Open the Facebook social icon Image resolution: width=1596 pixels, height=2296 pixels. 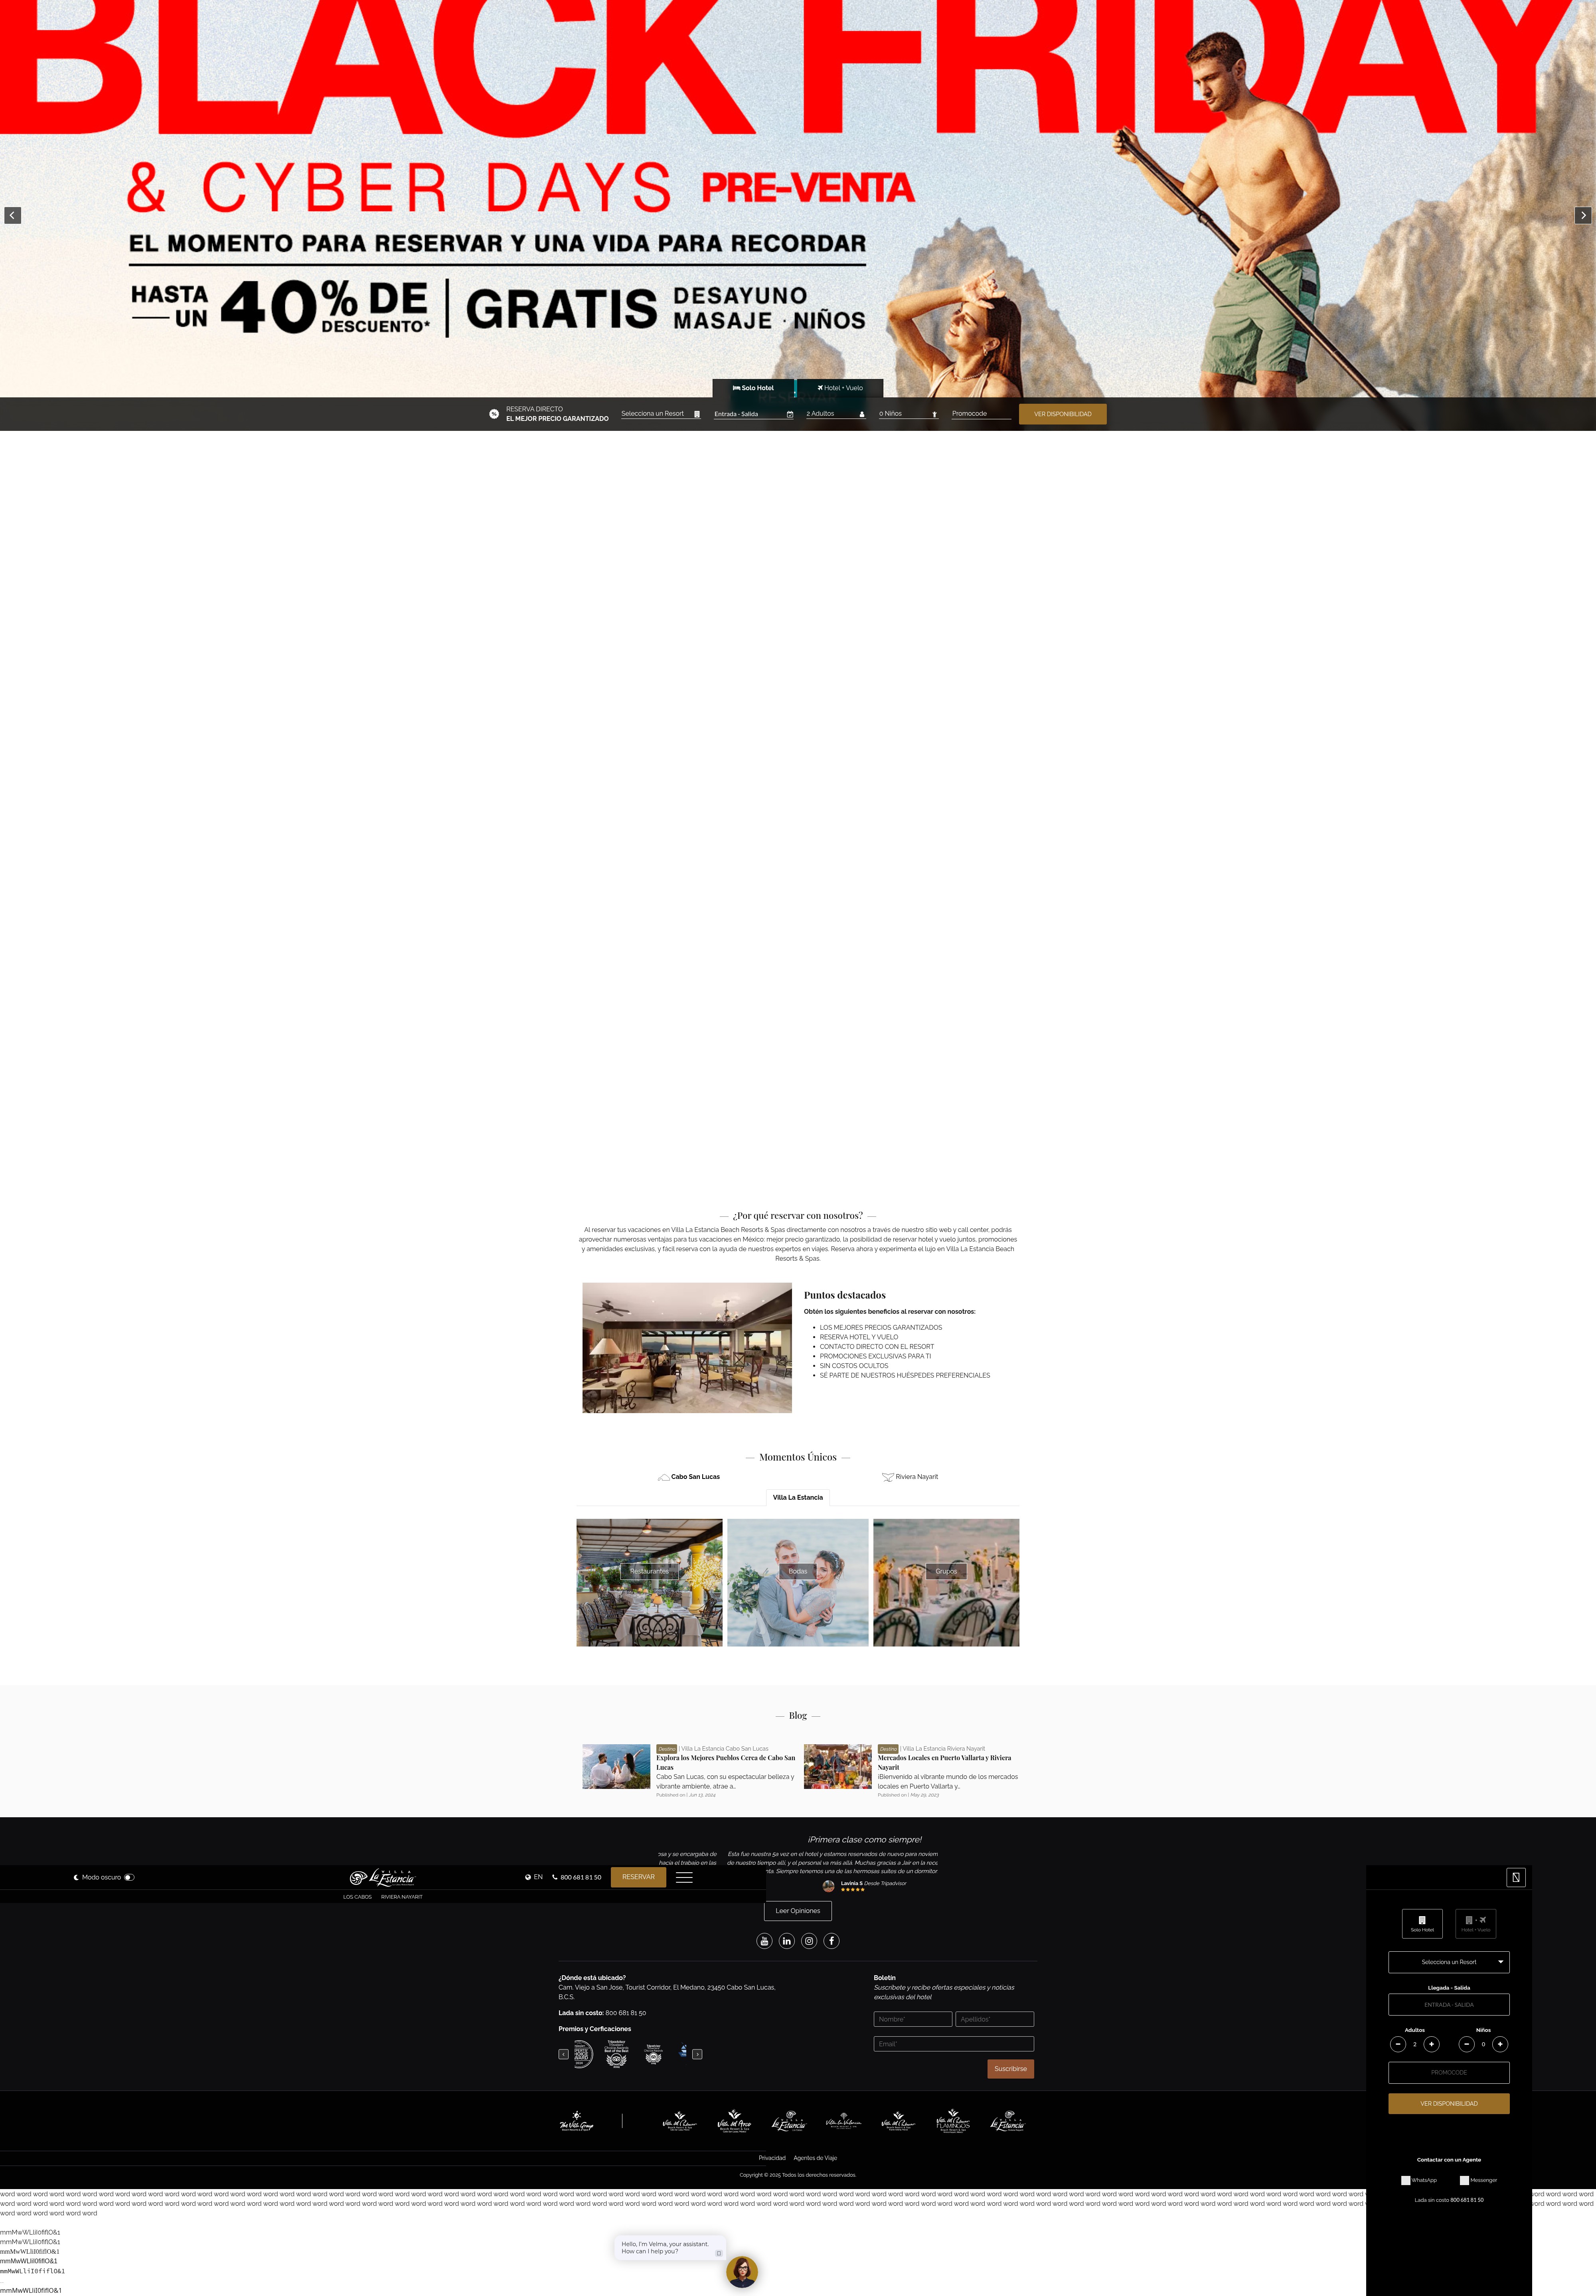pyautogui.click(x=832, y=1941)
